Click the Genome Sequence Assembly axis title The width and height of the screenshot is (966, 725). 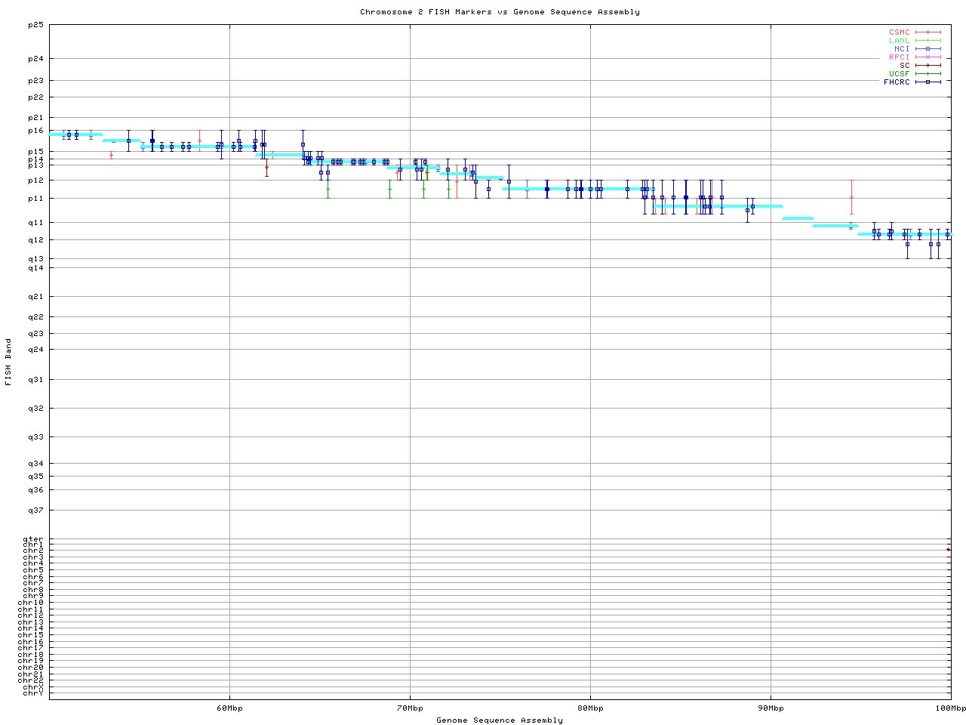[x=500, y=720]
